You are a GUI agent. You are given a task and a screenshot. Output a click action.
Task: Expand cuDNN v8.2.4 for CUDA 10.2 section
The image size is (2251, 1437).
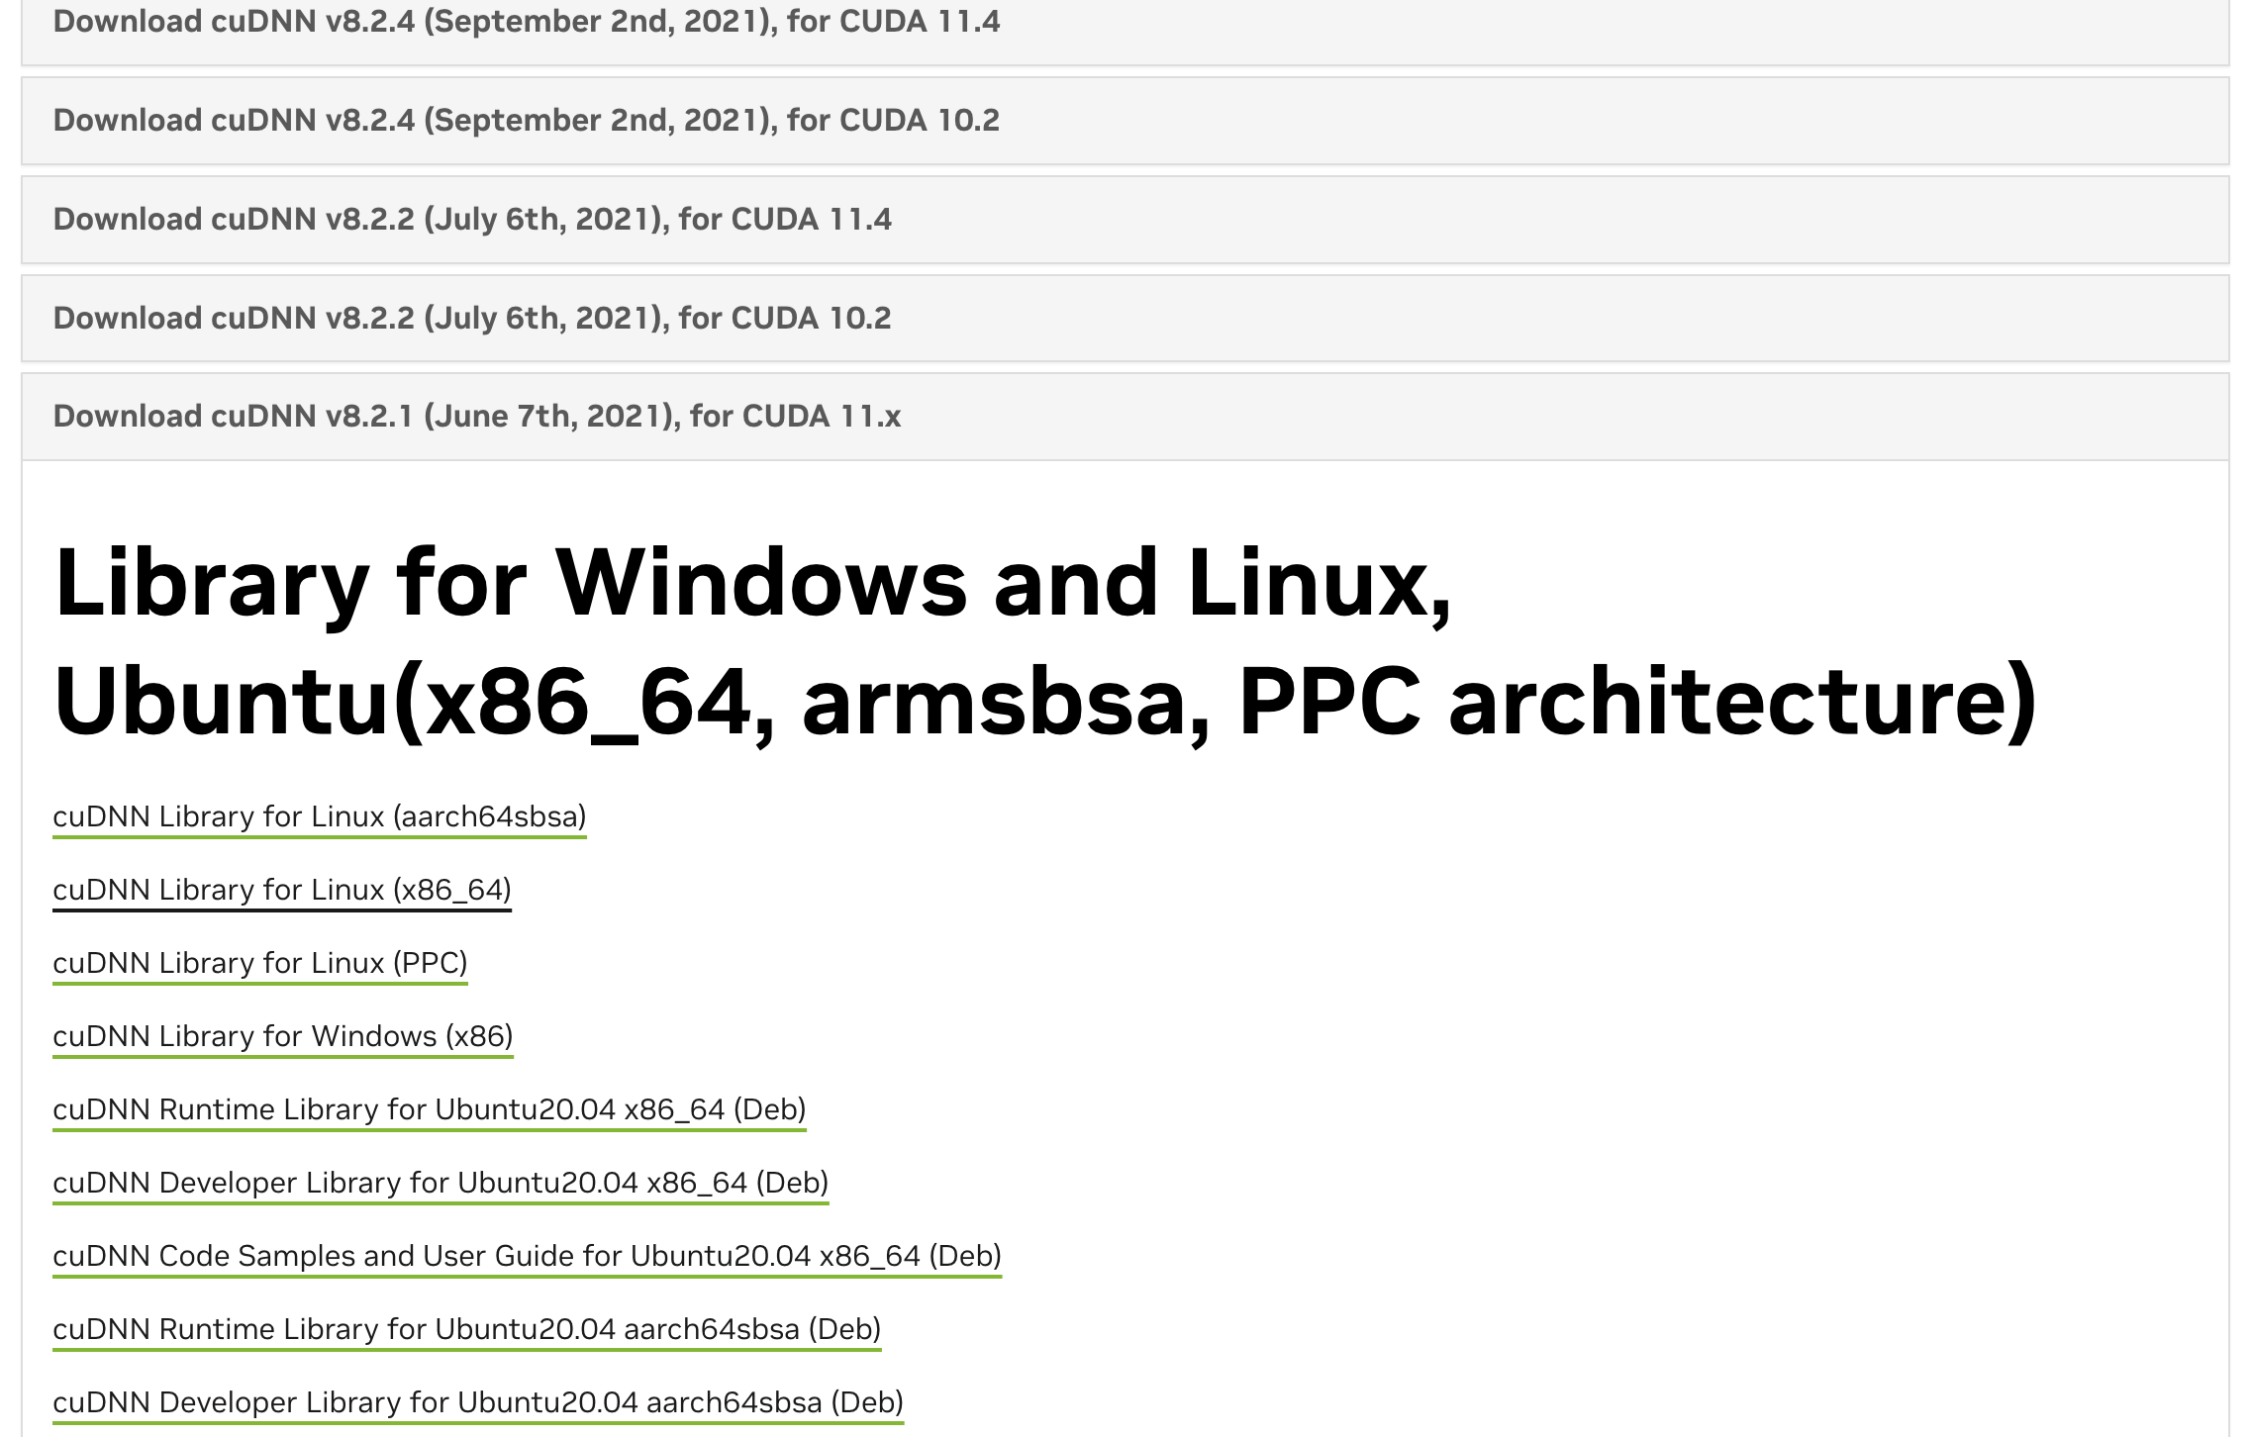(x=1125, y=121)
